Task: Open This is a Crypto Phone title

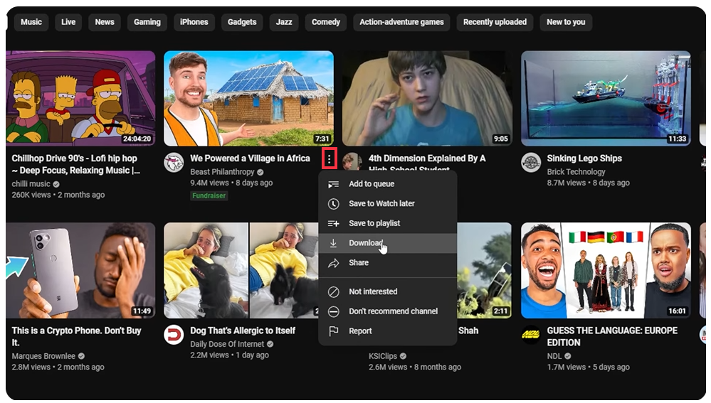Action: [x=76, y=336]
